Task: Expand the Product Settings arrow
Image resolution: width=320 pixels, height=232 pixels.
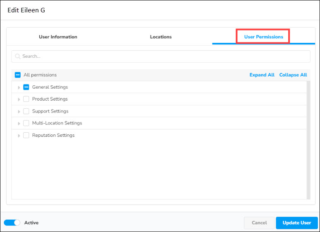Action: pos(19,99)
